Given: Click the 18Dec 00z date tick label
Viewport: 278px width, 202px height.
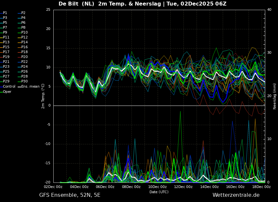Looking at the screenshot, I should tap(261, 187).
